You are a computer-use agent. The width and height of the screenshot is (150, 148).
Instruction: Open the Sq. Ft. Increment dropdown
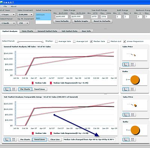pos(23,23)
